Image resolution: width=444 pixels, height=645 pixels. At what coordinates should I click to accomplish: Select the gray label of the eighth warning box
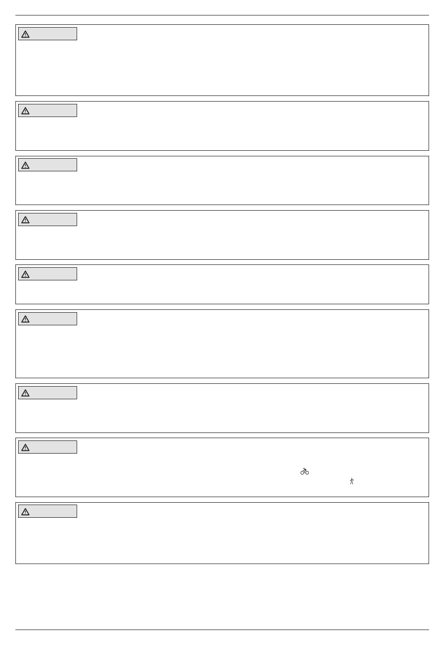pos(48,447)
